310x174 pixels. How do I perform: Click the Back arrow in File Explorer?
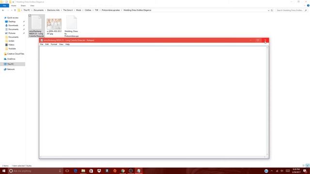pos(3,10)
